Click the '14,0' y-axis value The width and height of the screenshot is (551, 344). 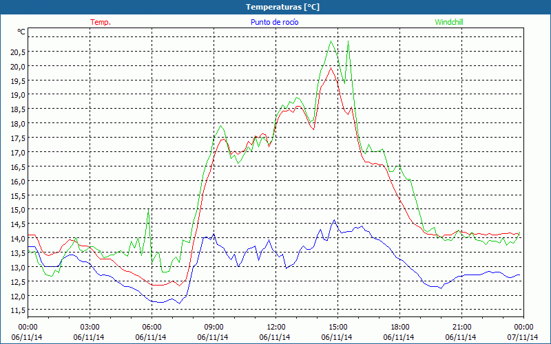[x=18, y=238]
